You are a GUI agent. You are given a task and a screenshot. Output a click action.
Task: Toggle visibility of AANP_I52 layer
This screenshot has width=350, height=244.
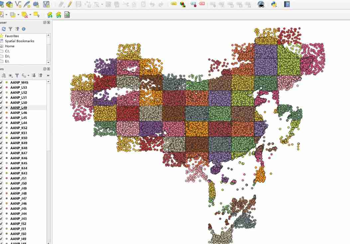[x=1, y=223]
